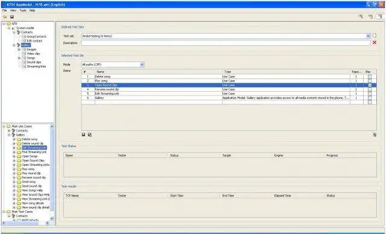Toggle Skip checkbox for Edit Streaming Link row
The height and width of the screenshot is (234, 386).
click(x=370, y=93)
